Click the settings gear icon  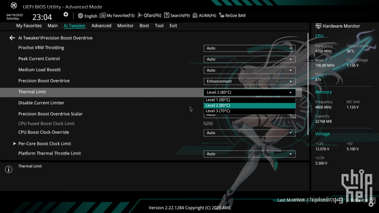coord(66,15)
